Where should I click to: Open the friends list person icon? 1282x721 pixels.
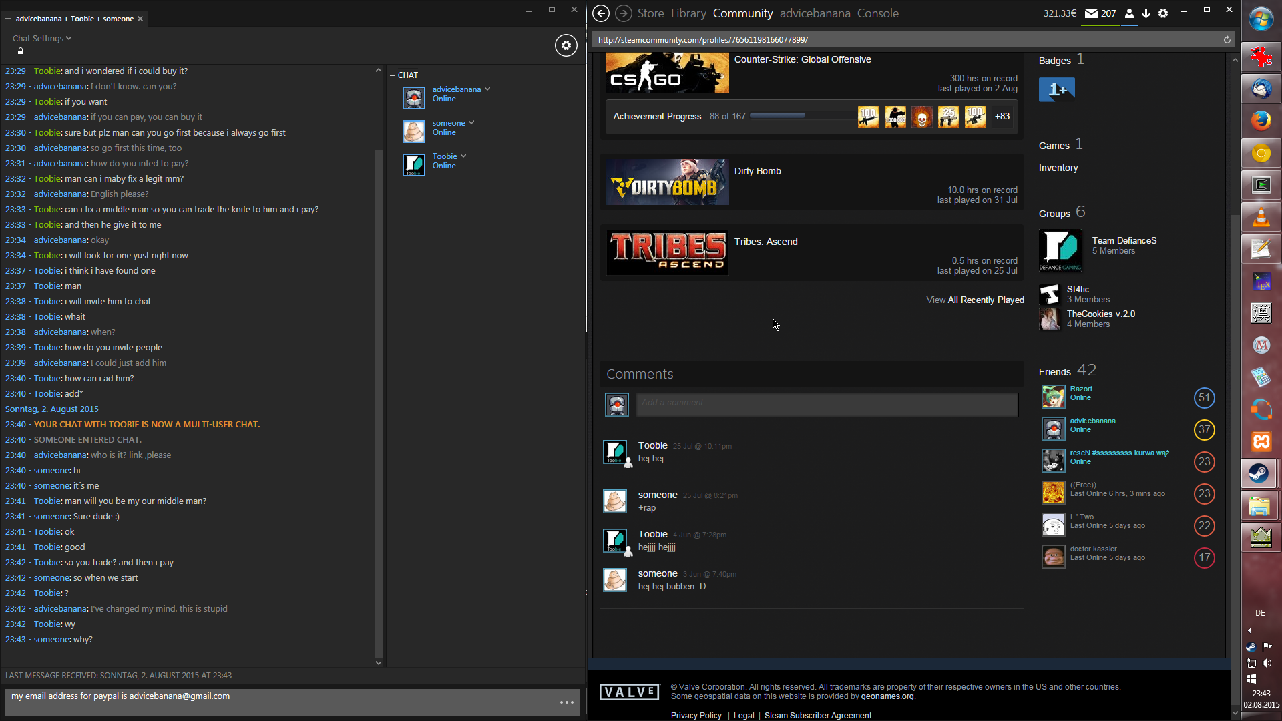coord(1129,13)
